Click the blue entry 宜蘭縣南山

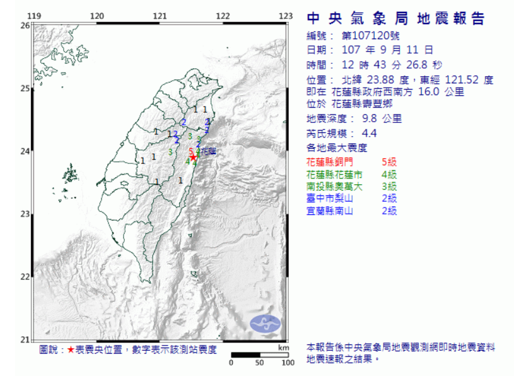click(x=330, y=211)
